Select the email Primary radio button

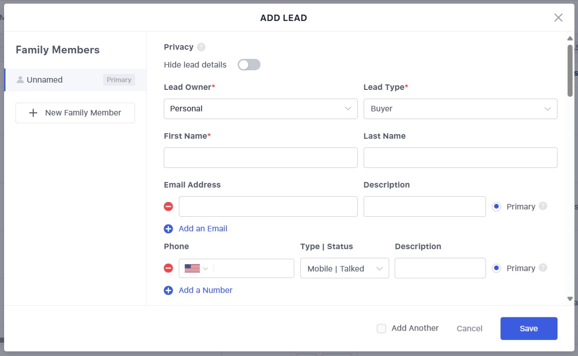496,207
